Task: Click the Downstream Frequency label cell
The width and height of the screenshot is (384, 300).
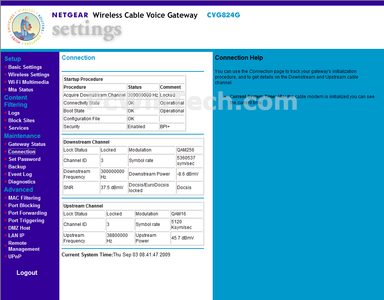Action: pyautogui.click(x=81, y=174)
